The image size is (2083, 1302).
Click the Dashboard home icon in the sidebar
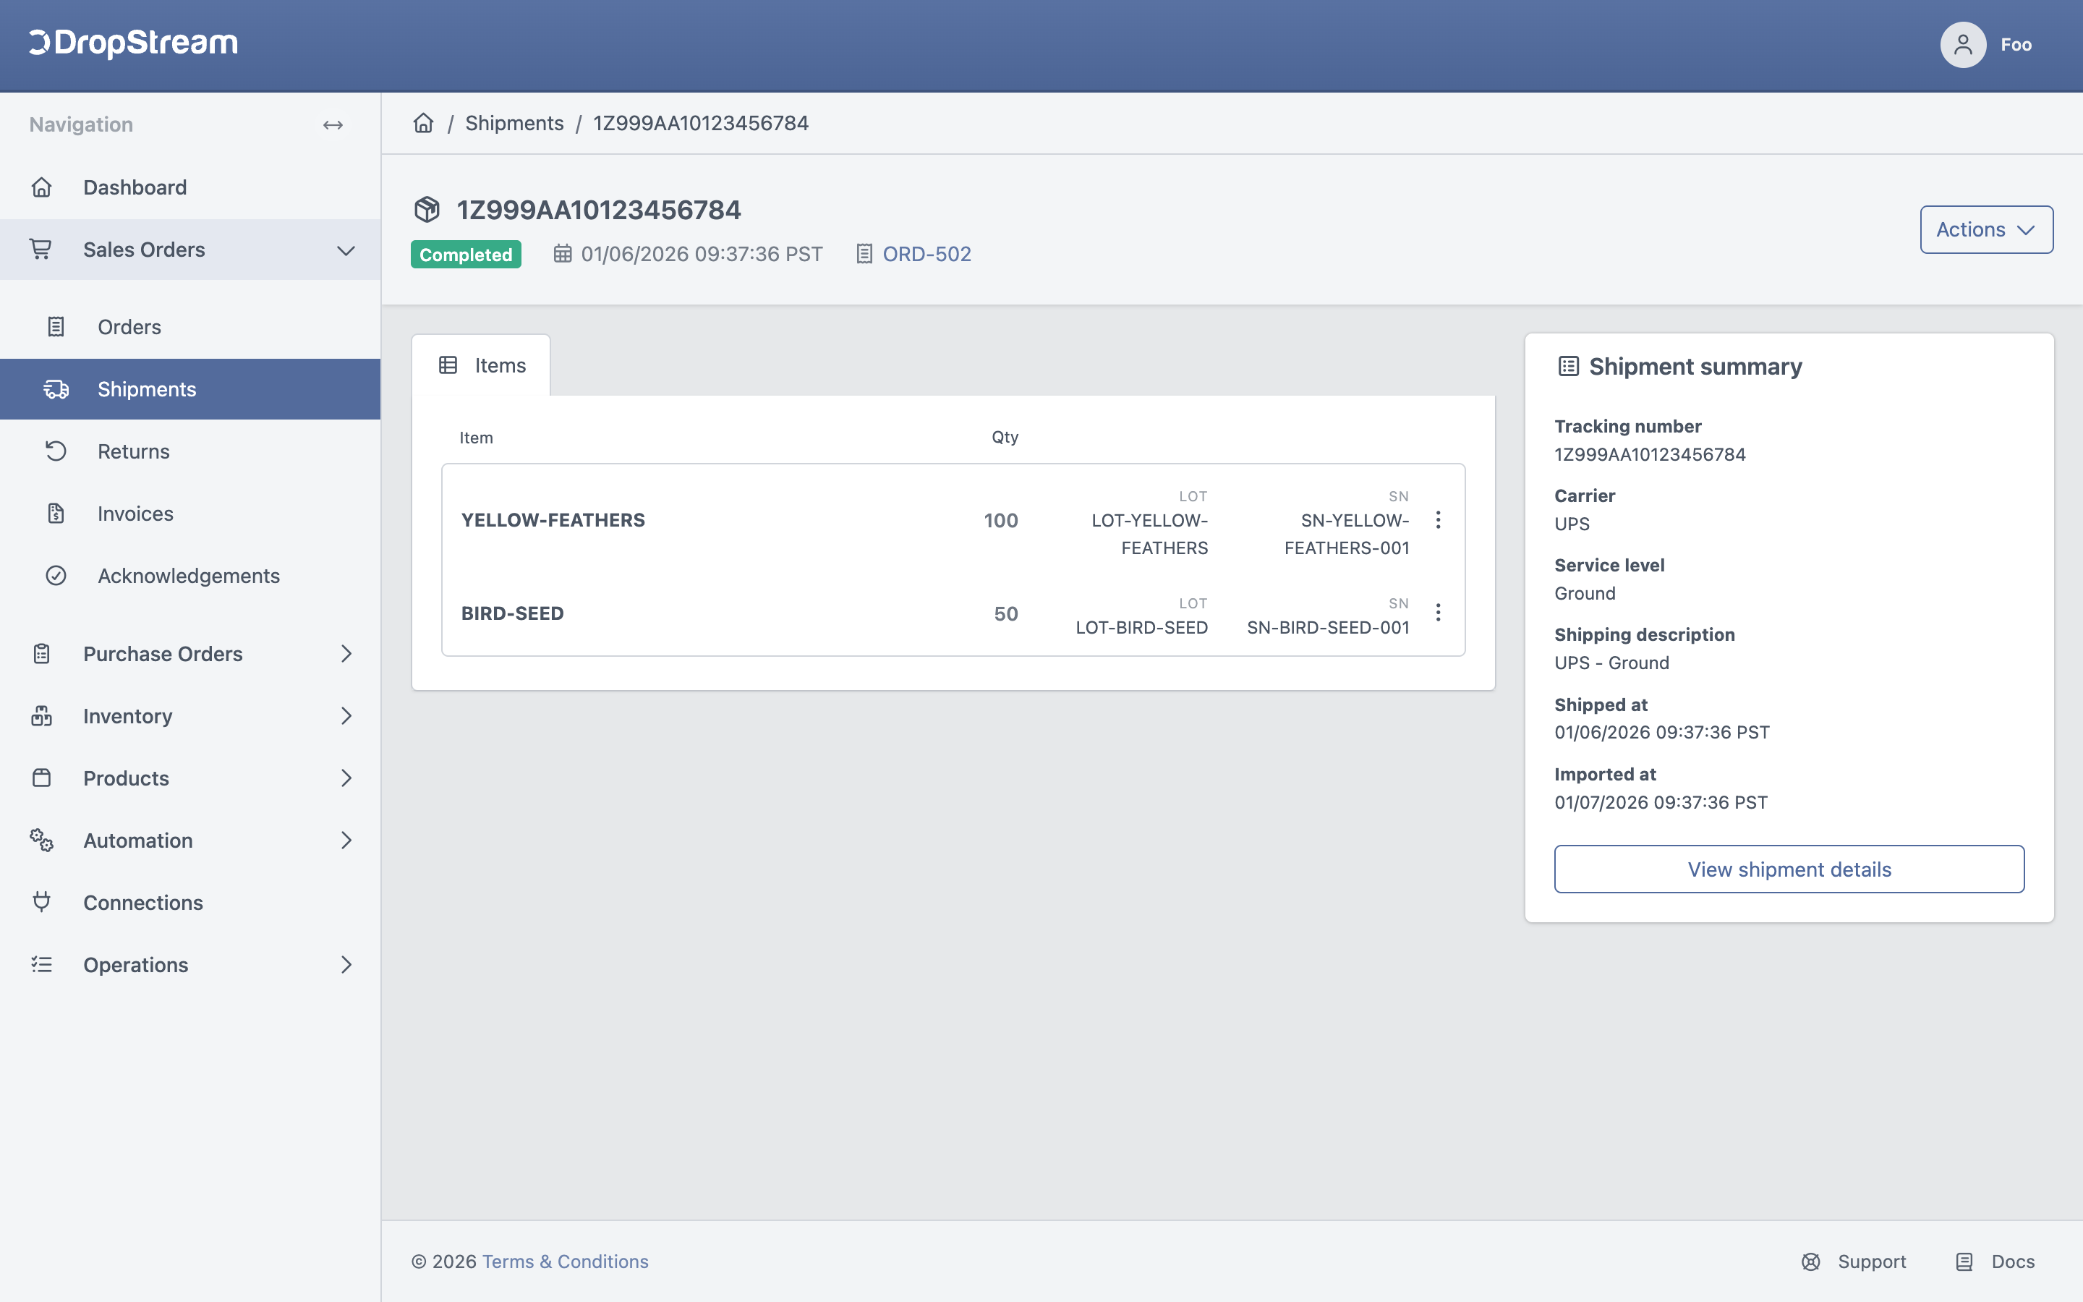41,187
